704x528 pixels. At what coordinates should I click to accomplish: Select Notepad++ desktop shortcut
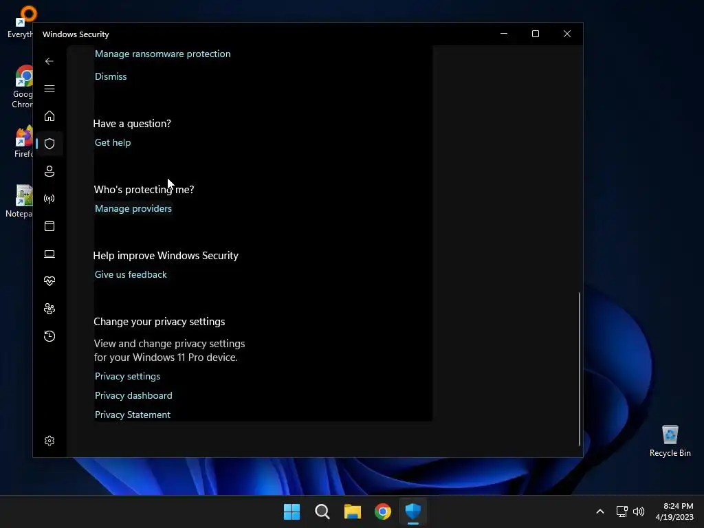point(20,201)
